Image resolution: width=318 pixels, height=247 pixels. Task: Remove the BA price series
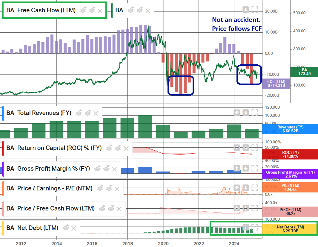(x=148, y=11)
